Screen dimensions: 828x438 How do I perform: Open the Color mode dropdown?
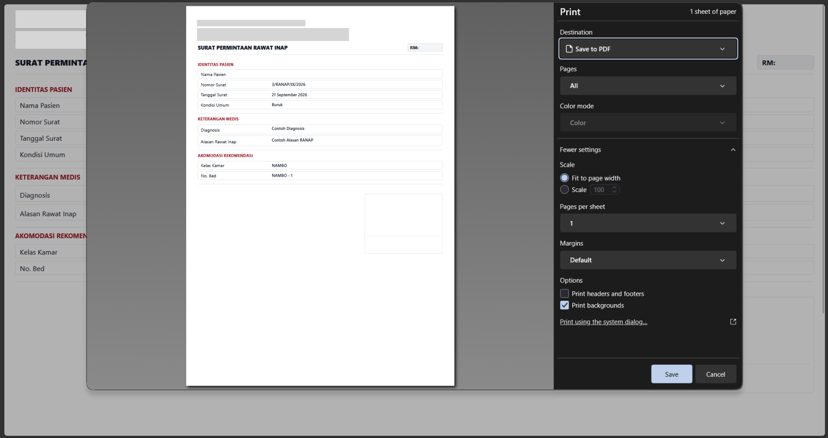(x=648, y=123)
